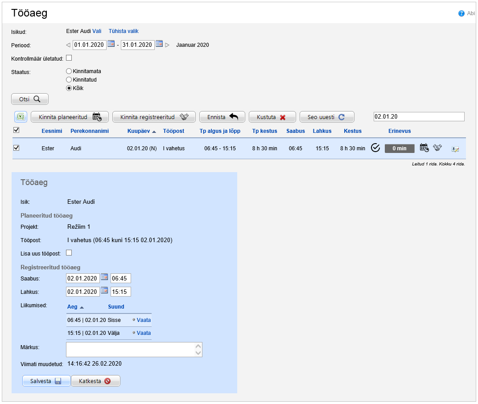The width and height of the screenshot is (478, 404).
Task: Open the Abi help icon
Action: (462, 13)
